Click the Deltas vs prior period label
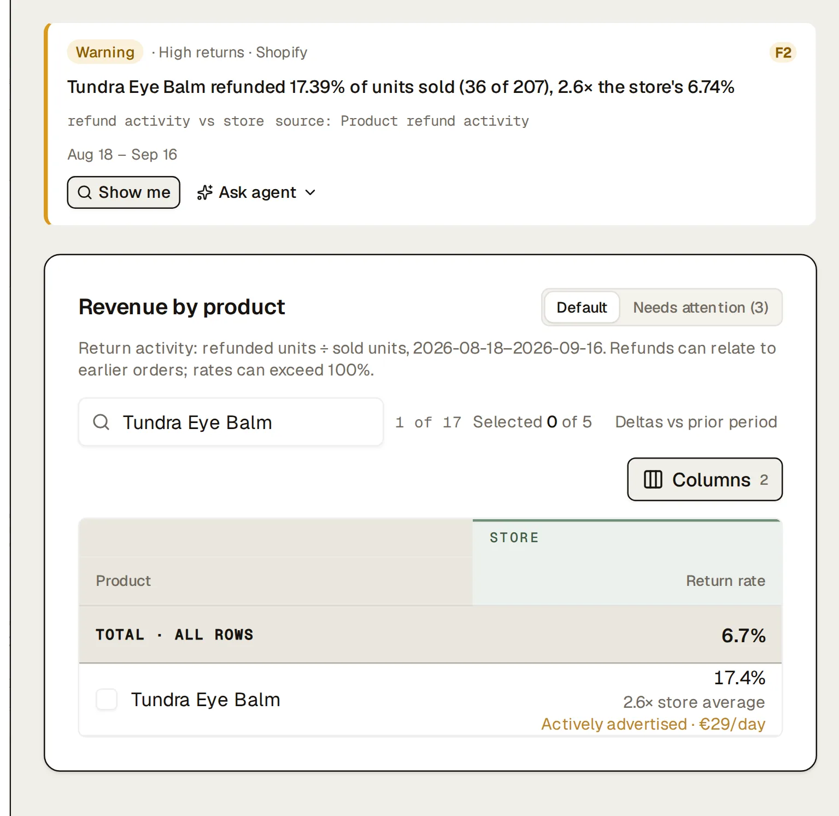 pyautogui.click(x=696, y=422)
